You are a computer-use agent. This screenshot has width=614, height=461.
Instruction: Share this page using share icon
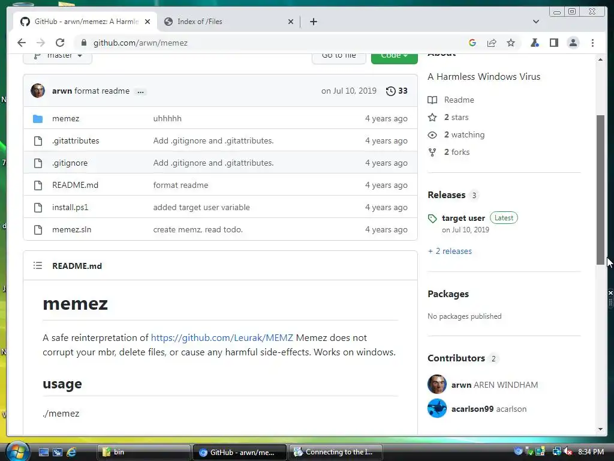492,43
